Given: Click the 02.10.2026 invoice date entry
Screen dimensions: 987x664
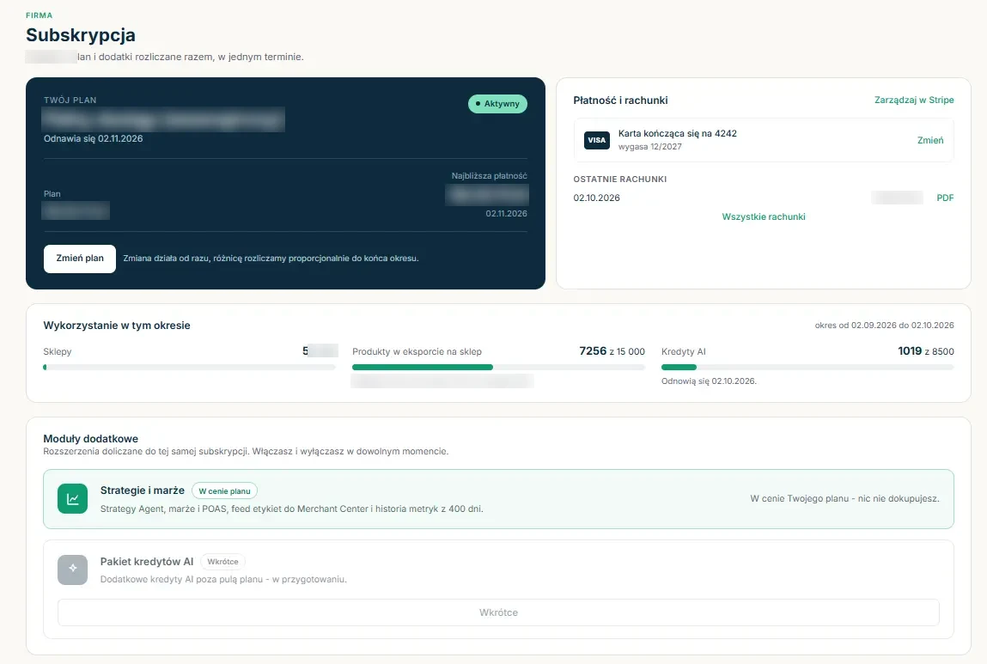Looking at the screenshot, I should [x=597, y=198].
